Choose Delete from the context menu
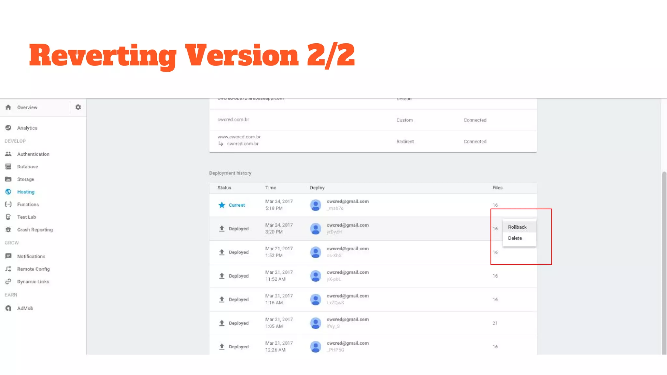 coord(515,238)
